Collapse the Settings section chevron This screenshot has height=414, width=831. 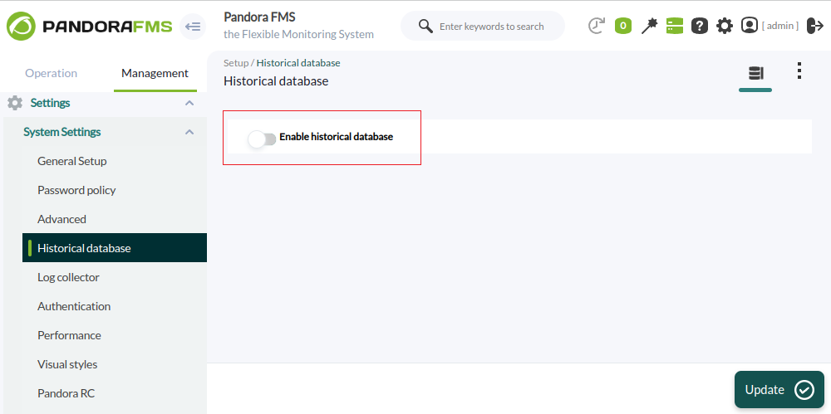click(x=189, y=103)
